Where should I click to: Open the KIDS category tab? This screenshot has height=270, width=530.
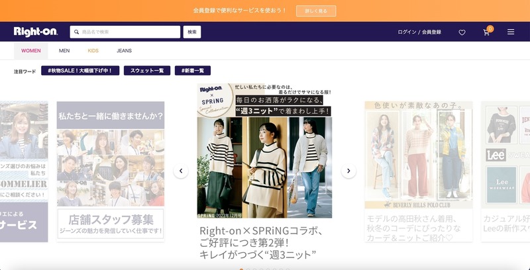coord(93,51)
